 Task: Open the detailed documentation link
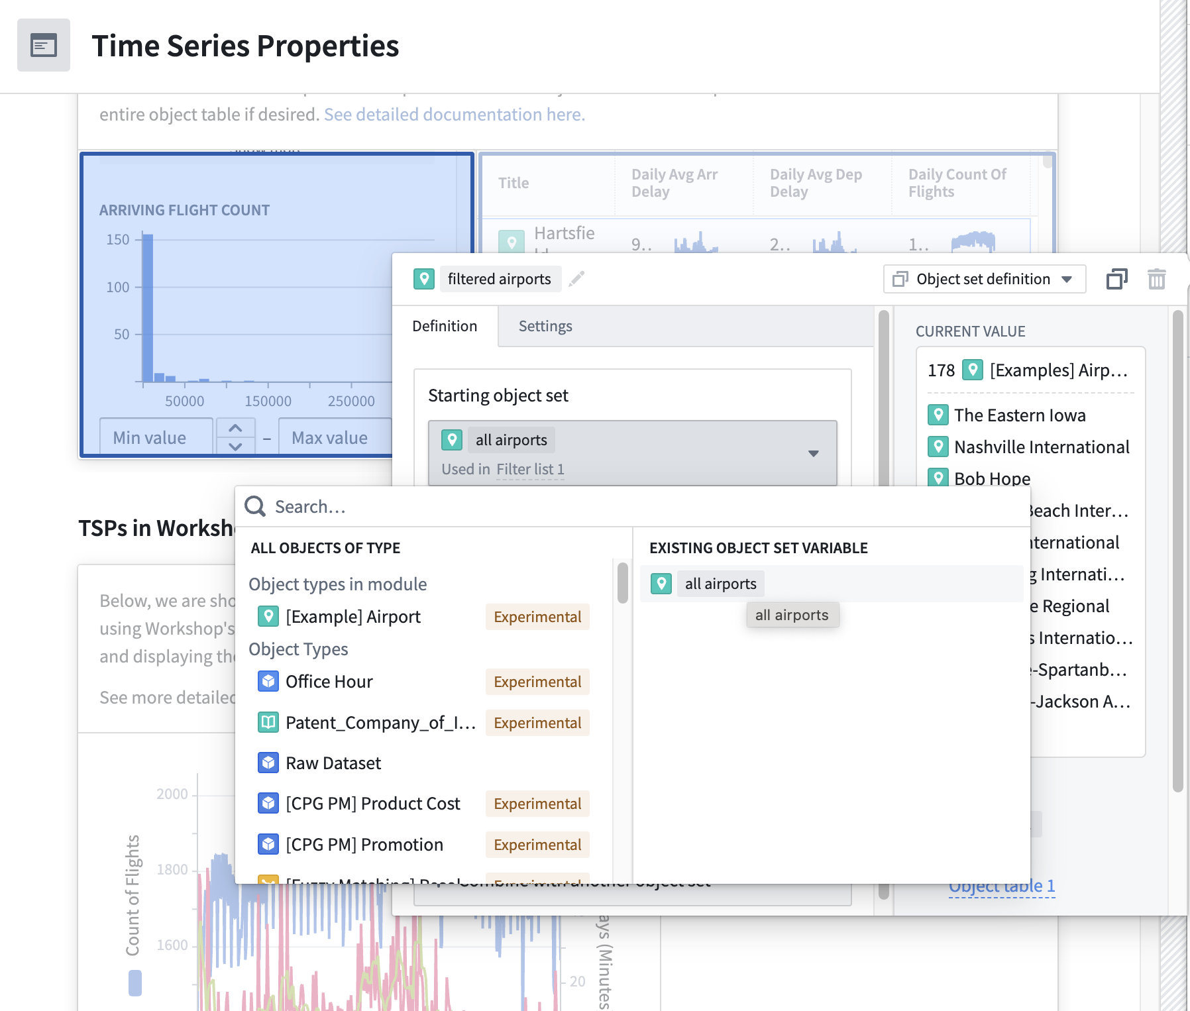click(x=454, y=115)
